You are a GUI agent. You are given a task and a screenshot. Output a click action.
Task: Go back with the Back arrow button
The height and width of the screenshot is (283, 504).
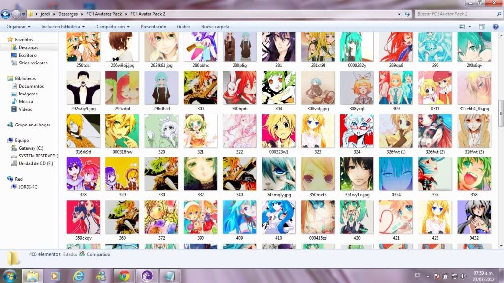tap(5, 14)
